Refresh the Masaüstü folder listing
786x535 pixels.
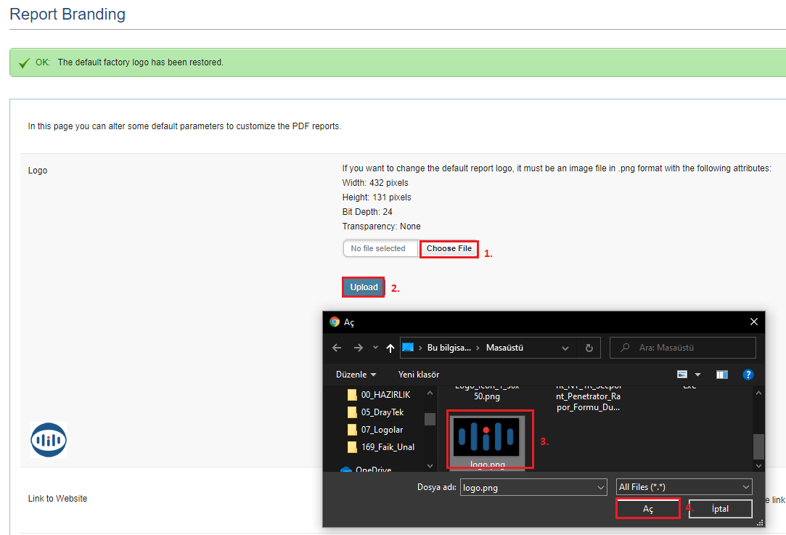[589, 348]
